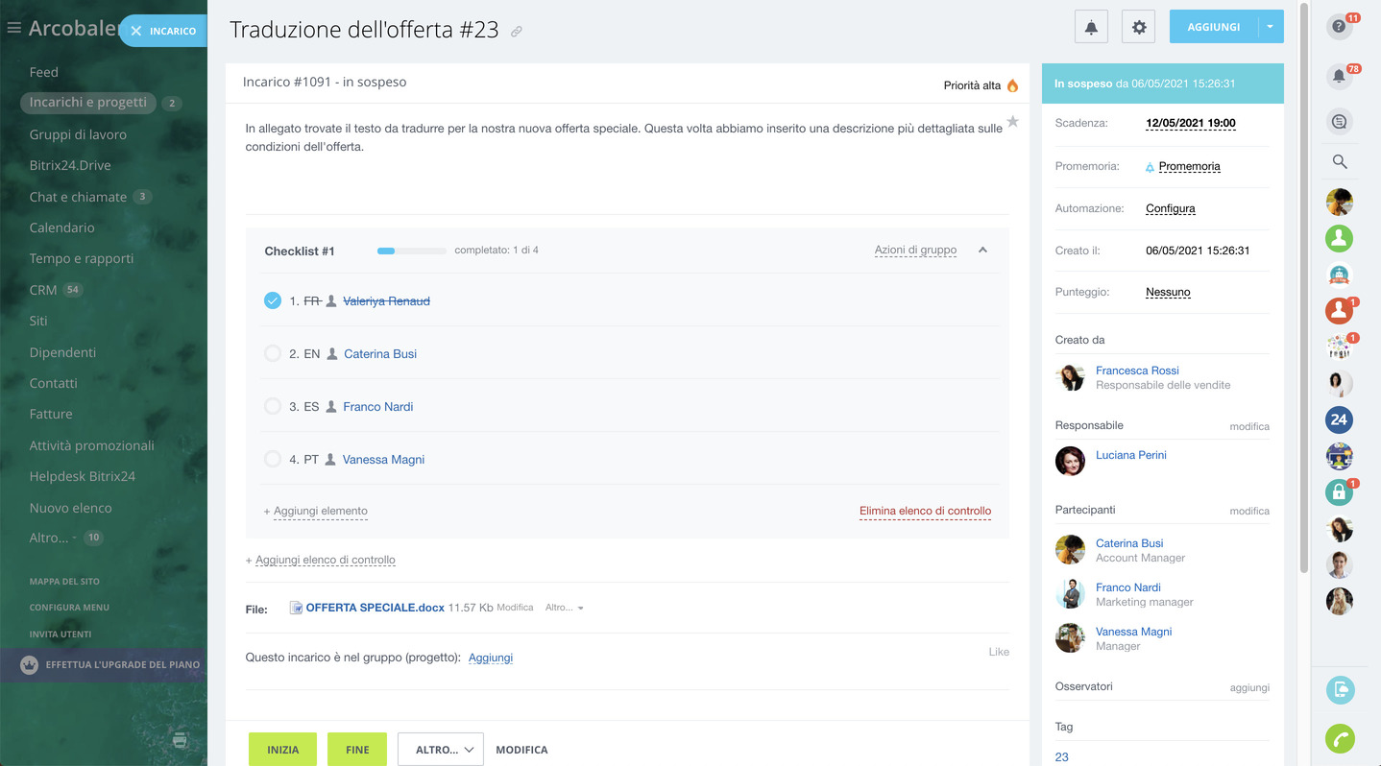Click the green phone call button
This screenshot has width=1381, height=766.
click(x=1339, y=738)
